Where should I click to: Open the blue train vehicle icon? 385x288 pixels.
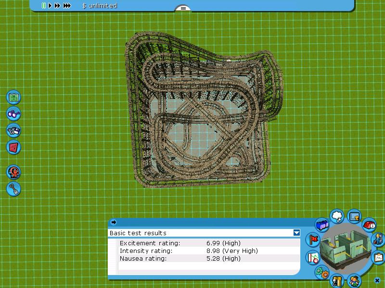[x=322, y=225]
